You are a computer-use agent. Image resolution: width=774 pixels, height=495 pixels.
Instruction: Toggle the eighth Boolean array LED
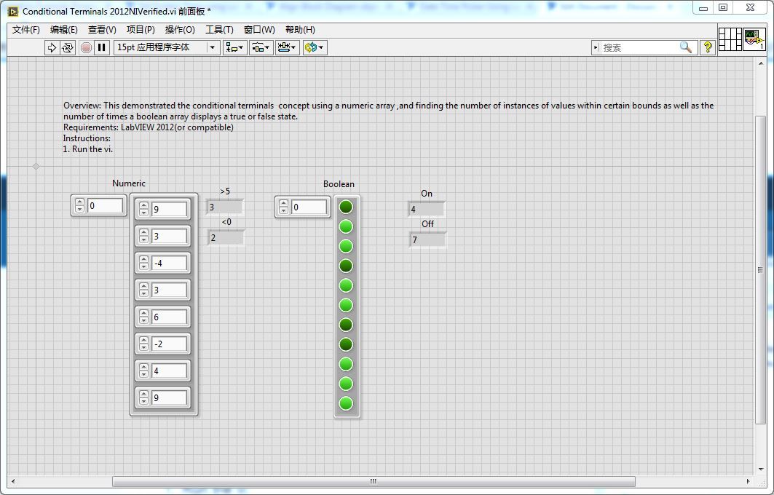click(346, 344)
